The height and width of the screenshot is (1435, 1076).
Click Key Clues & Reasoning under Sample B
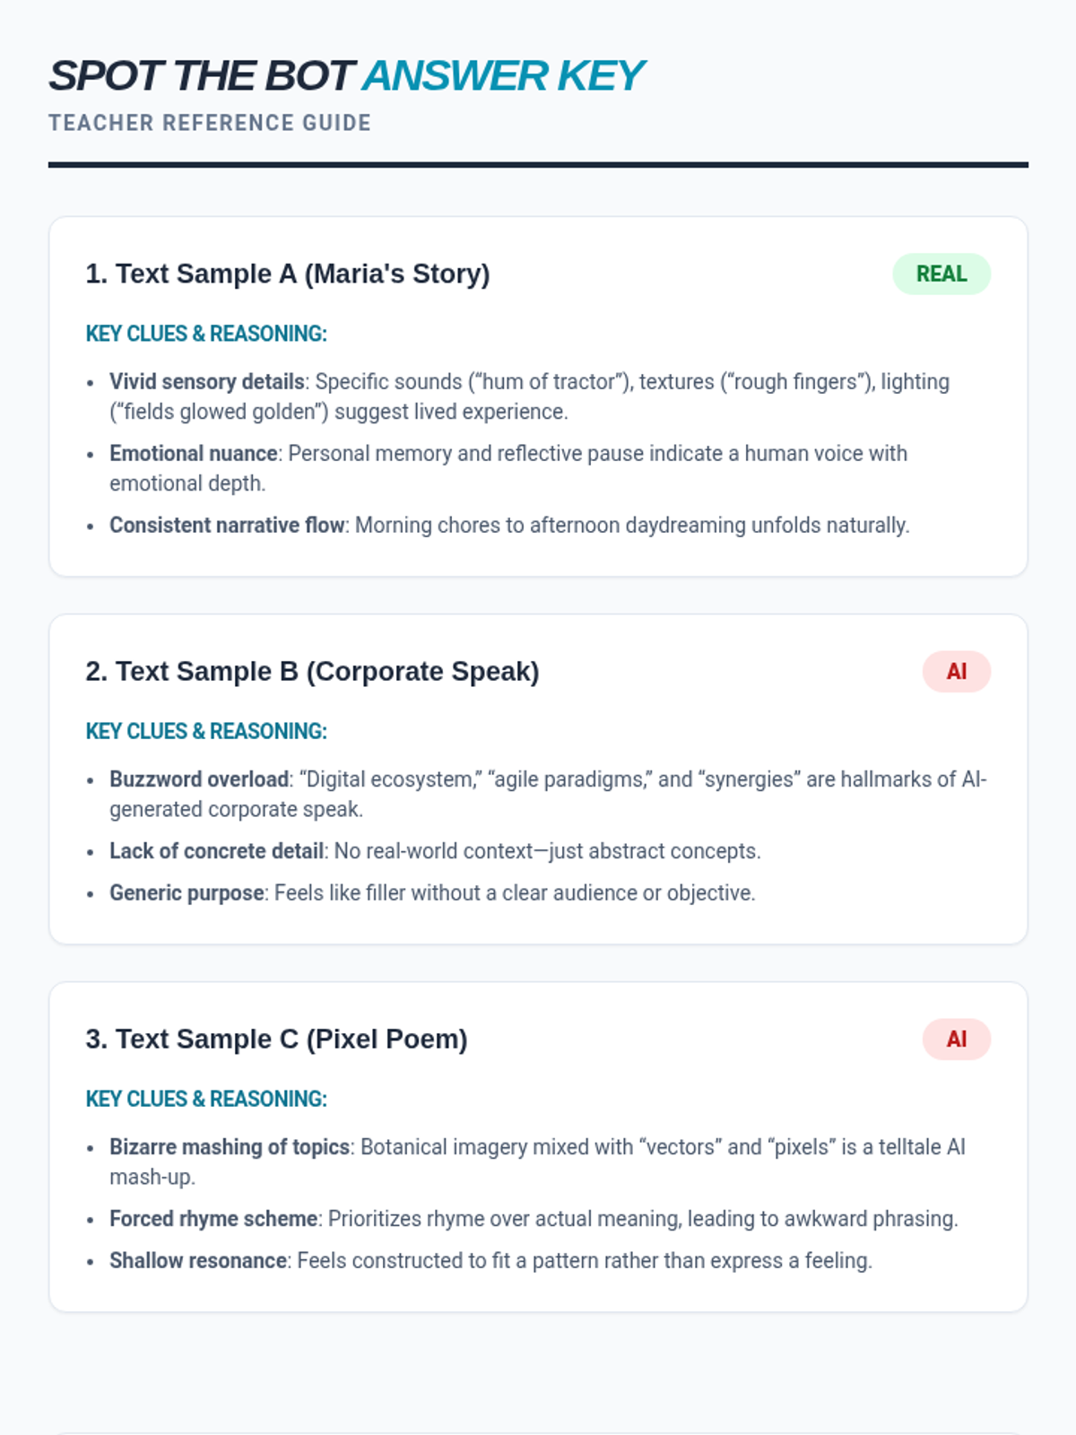tap(206, 731)
